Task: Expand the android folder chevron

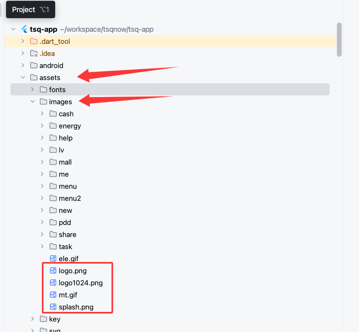Action: point(23,66)
